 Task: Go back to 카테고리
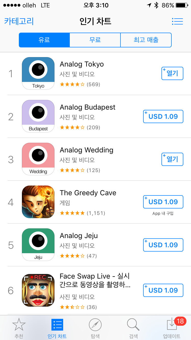[19, 21]
